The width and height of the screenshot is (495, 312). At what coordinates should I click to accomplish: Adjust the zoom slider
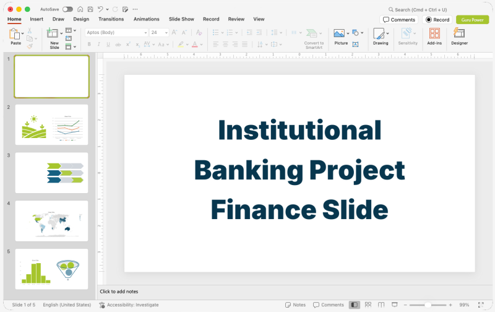(x=428, y=305)
